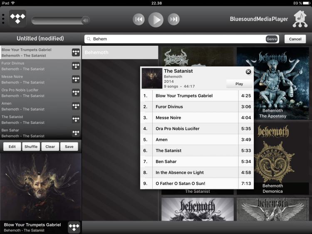The image size is (312, 234).
Task: Select Blow Your Trumpets Gabriel in the queue
Action: click(41, 52)
